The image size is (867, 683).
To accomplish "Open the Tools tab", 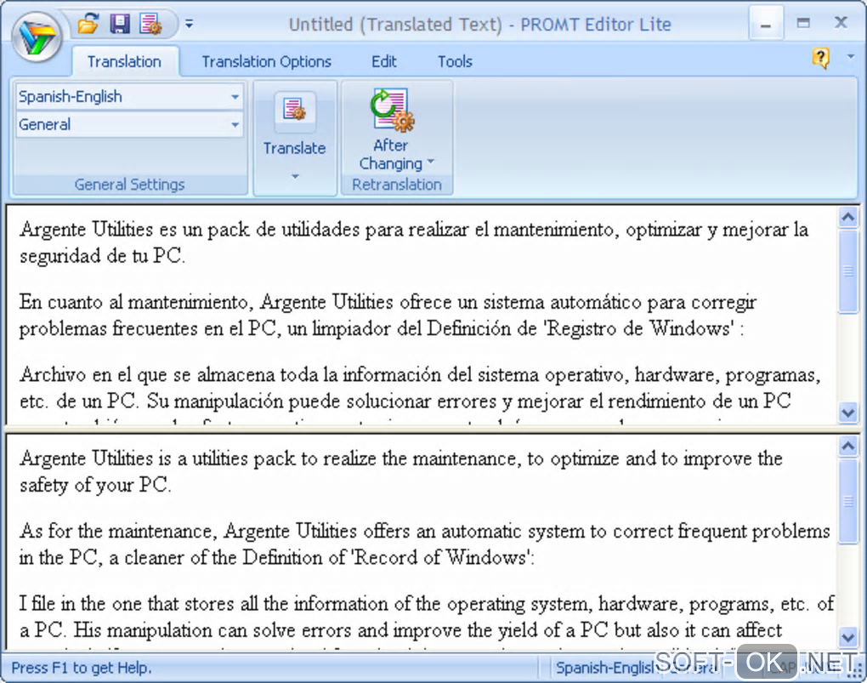I will [x=455, y=61].
